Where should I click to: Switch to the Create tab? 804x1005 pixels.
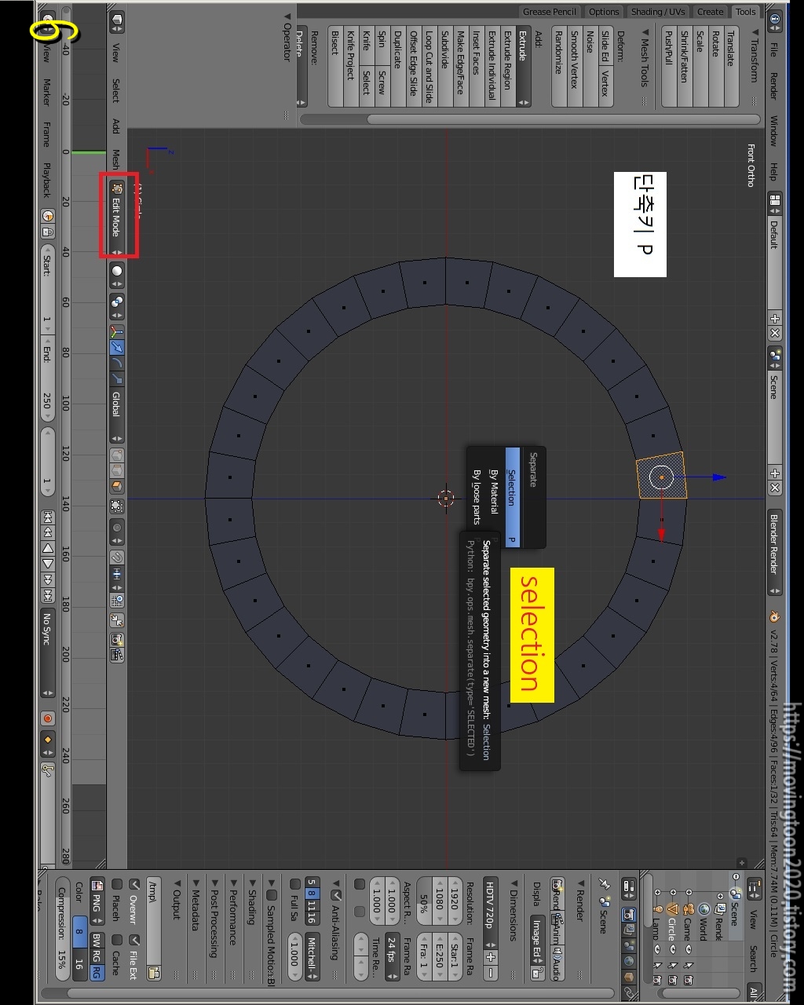click(710, 11)
